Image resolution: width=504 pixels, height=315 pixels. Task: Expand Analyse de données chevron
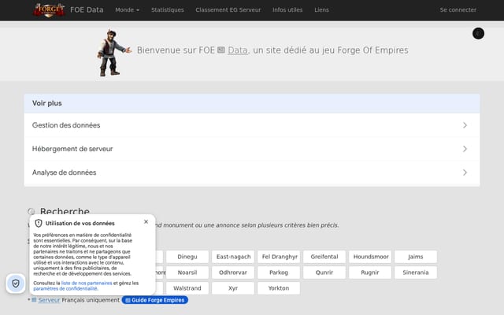tap(465, 172)
